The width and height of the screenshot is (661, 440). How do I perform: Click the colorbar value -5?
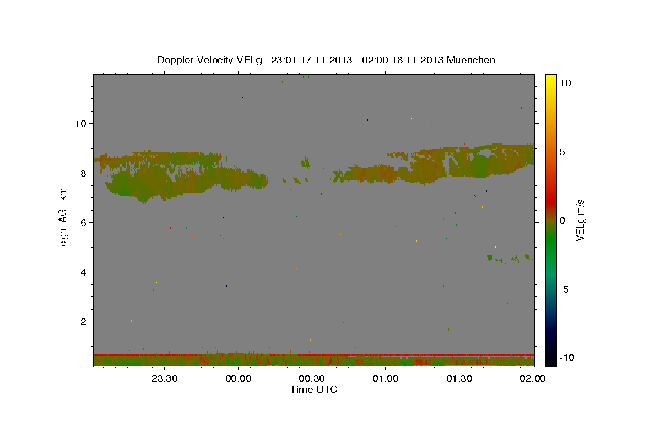point(565,289)
